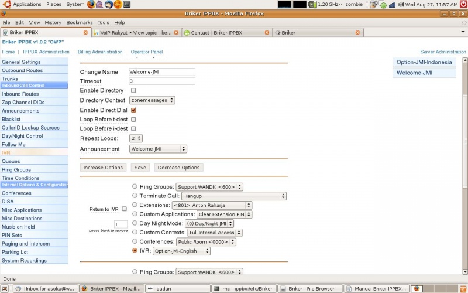Launch the orange round launcher in top panel

[x=118, y=4]
